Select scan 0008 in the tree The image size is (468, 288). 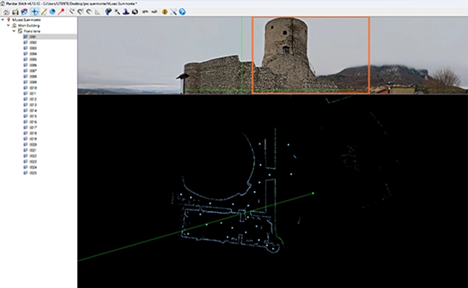pos(33,76)
